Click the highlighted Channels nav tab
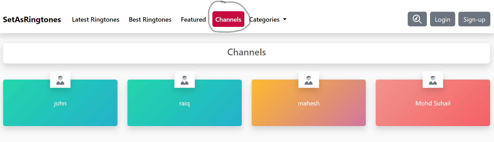494x142 pixels. coord(228,19)
